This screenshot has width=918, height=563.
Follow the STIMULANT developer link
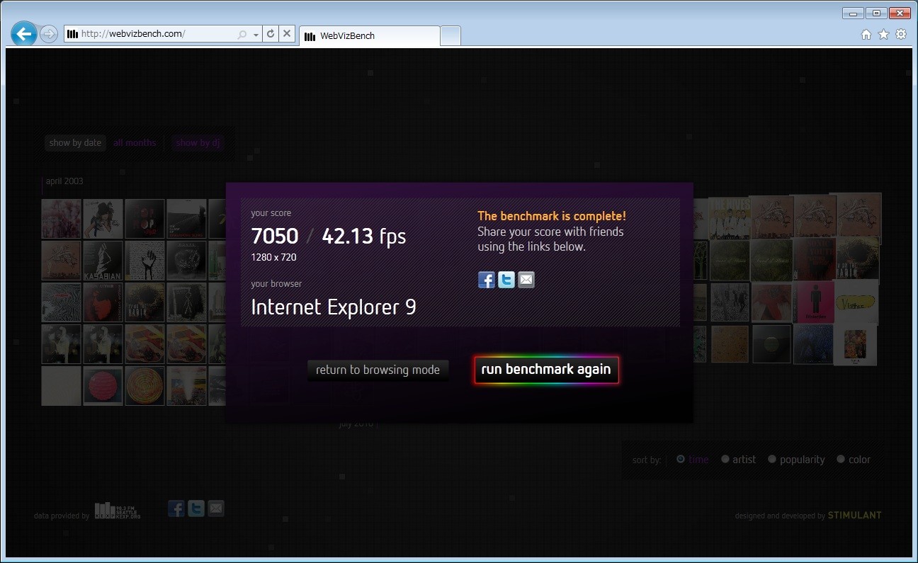(x=855, y=516)
